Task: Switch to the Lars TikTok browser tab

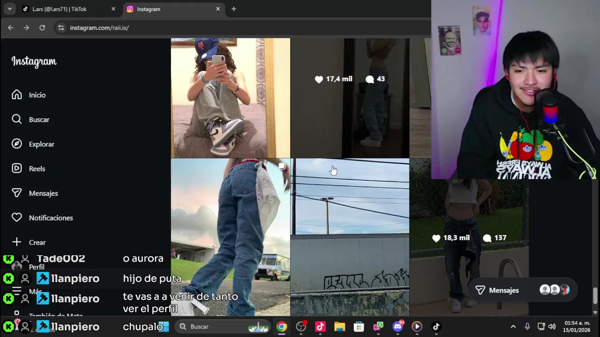Action: [69, 9]
